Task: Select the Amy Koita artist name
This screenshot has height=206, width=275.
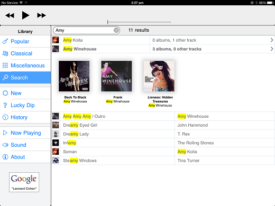Action: coord(73,40)
